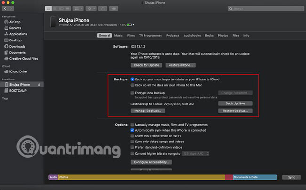Click the Last backup to iCloud date text

point(162,104)
